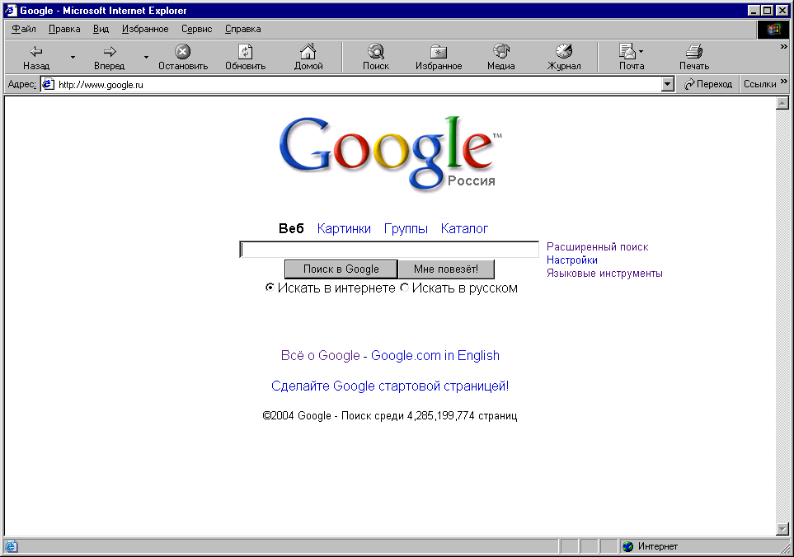Expand the Ссылки links bar chevron
The height and width of the screenshot is (557, 794).
point(784,81)
